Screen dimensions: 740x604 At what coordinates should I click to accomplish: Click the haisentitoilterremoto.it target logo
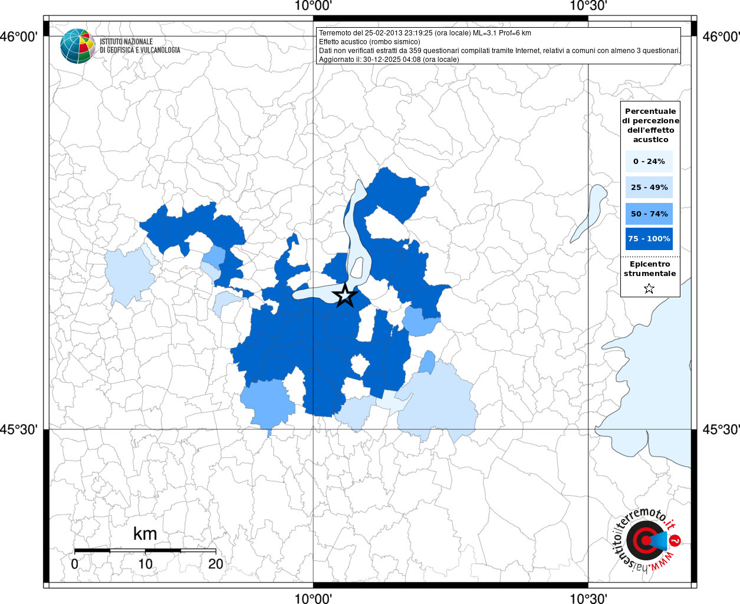click(x=647, y=540)
